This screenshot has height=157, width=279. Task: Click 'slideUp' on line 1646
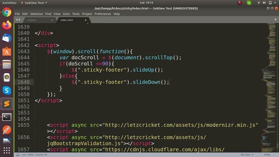(143, 70)
